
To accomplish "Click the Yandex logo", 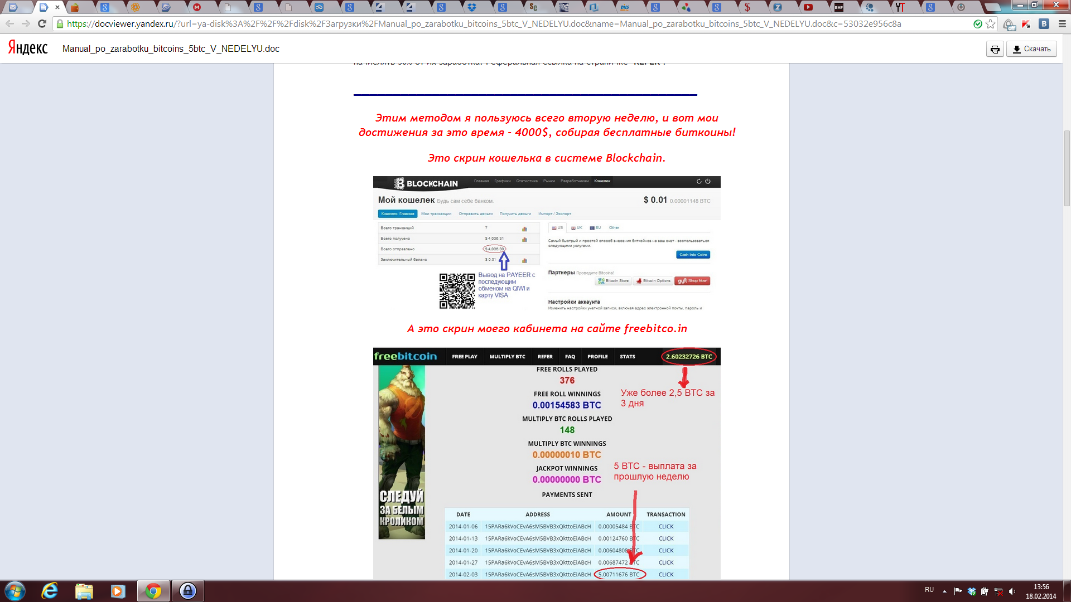I will (x=28, y=48).
